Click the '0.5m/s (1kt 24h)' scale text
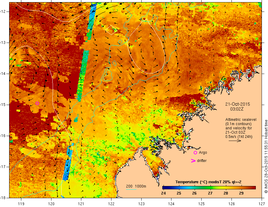The image size is (268, 207). click(239, 137)
